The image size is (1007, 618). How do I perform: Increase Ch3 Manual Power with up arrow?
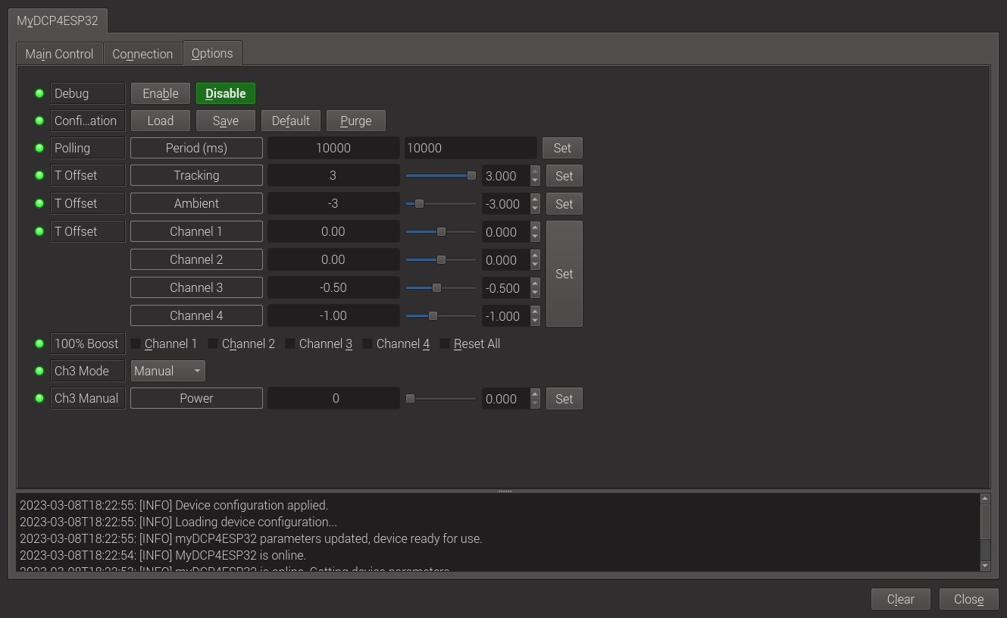tap(535, 394)
